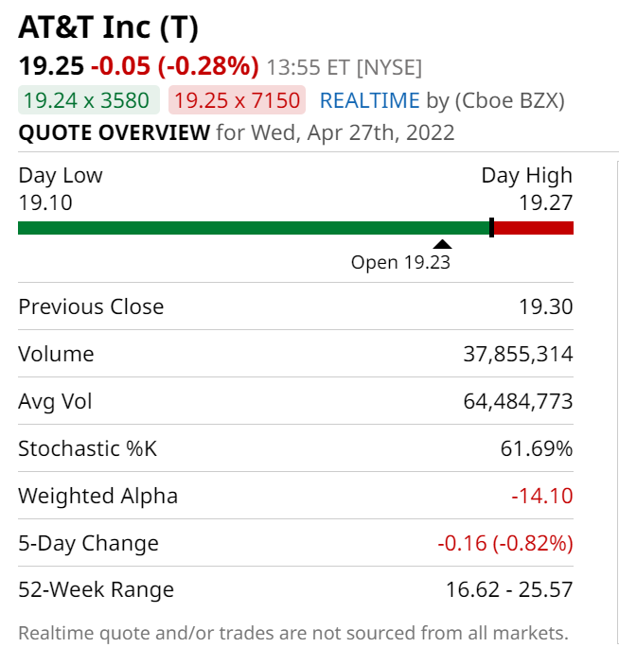This screenshot has height=665, width=619.
Task: Click the Avg Vol row label
Action: pos(56,401)
